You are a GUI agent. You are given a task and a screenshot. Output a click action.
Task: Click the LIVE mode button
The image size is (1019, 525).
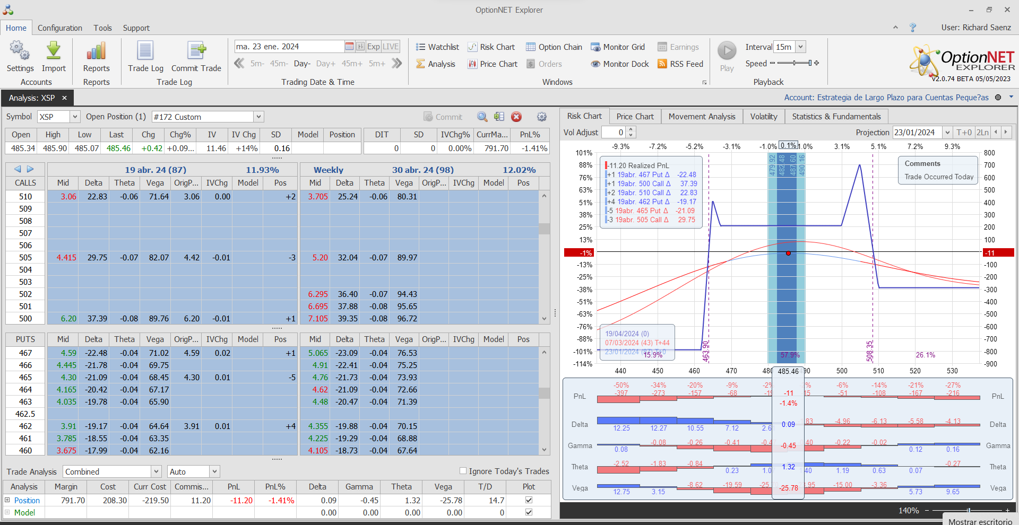pos(391,47)
